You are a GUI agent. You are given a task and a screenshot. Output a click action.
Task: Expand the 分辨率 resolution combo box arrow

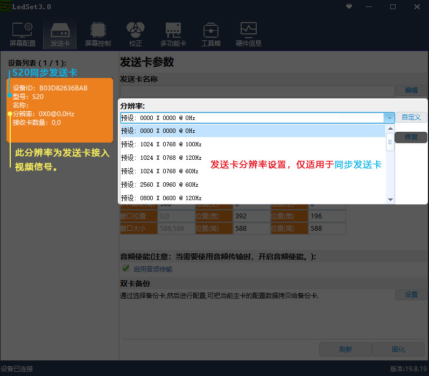(389, 118)
